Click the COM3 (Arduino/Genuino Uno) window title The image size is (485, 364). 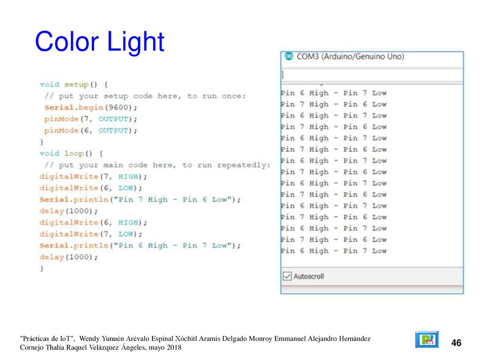(x=350, y=57)
